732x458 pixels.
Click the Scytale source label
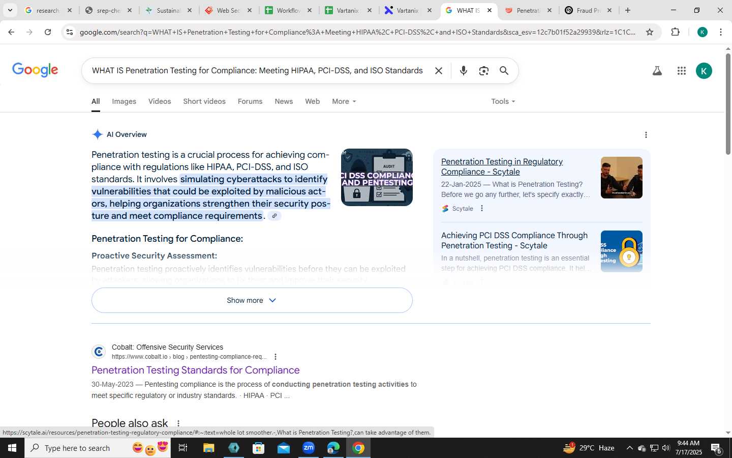click(x=463, y=209)
